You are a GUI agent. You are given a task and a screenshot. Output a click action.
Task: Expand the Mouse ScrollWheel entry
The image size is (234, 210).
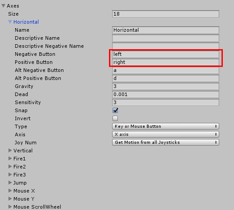[10, 207]
